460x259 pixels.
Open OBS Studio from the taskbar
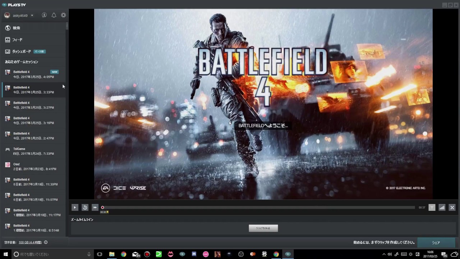tap(241, 254)
